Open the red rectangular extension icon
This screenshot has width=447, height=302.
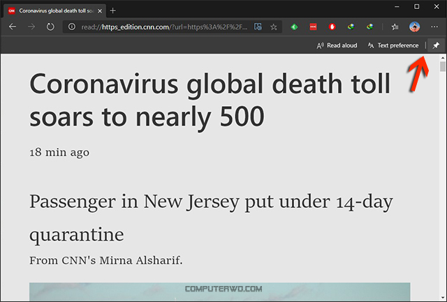point(313,27)
